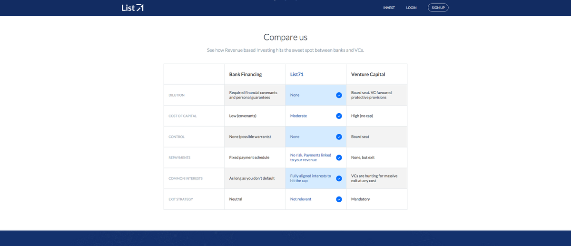Select 'Board seat. VC favoured protective provisions' cell
The image size is (571, 246).
click(376, 95)
